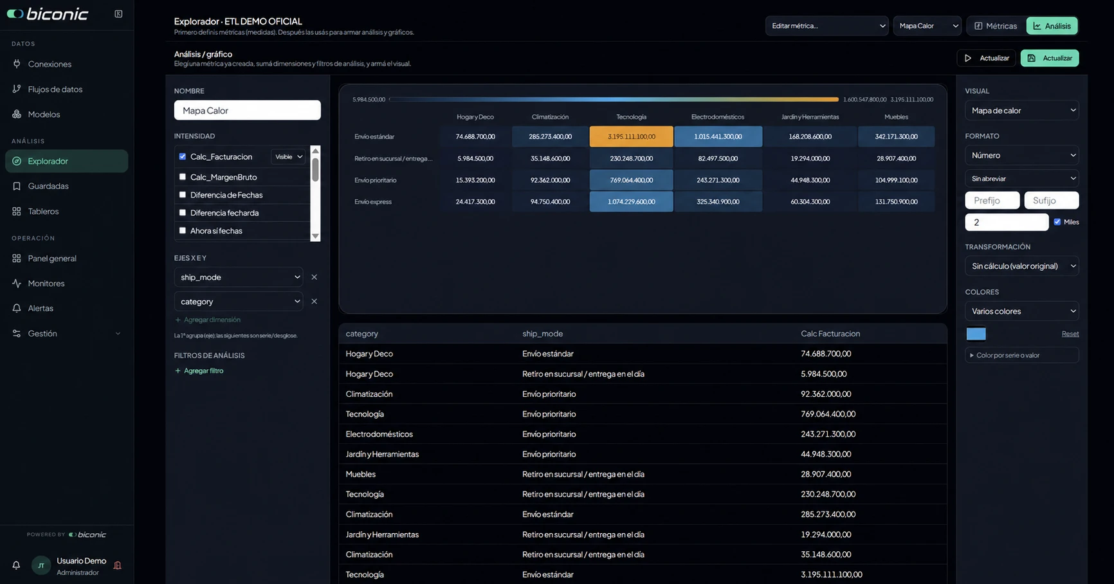This screenshot has width=1114, height=584.
Task: Open the ship_mode axis dropdown
Action: click(239, 277)
